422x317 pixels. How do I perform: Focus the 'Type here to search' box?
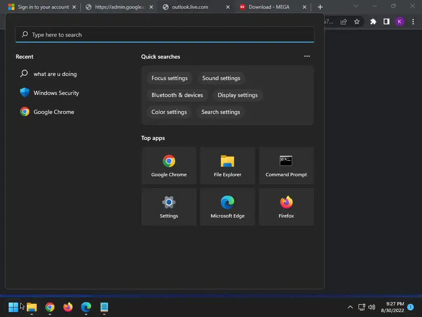165,35
